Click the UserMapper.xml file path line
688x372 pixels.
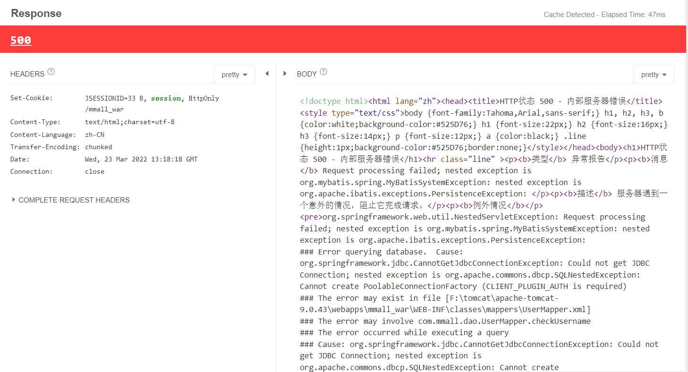coord(445,304)
